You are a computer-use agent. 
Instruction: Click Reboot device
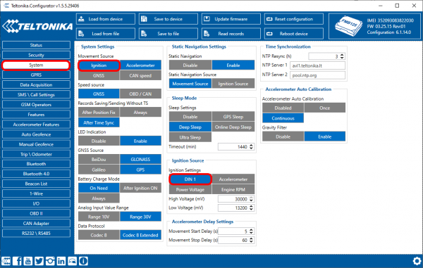tap(294, 34)
